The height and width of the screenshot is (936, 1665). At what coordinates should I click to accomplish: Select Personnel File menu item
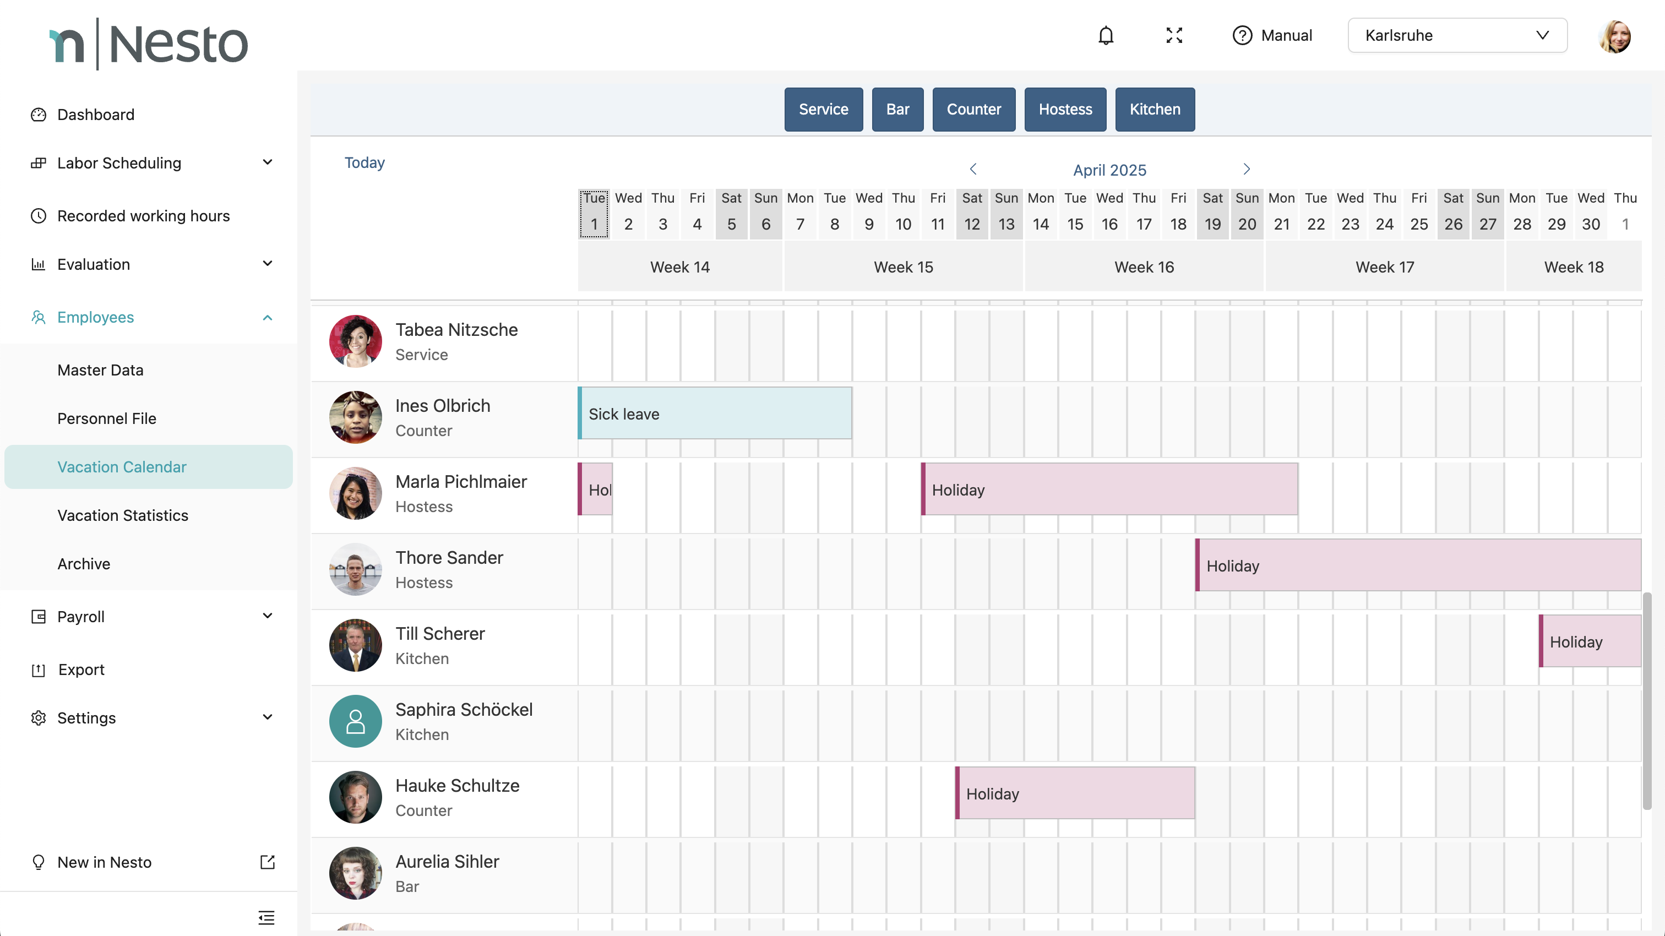click(107, 418)
